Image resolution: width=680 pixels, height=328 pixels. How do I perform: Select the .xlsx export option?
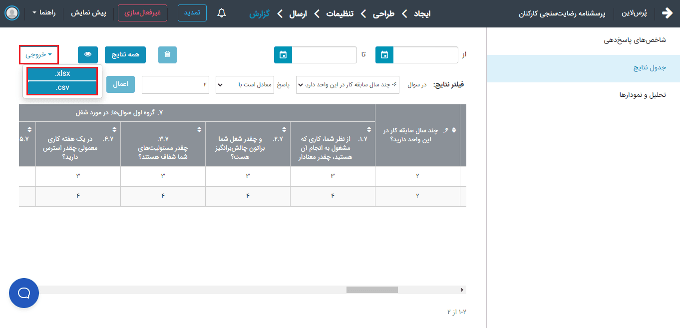(62, 73)
